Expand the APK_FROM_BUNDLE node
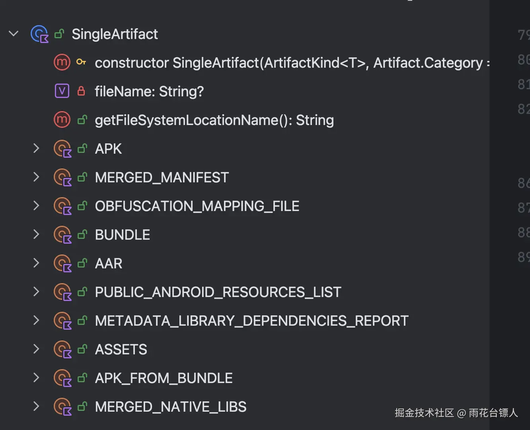 (x=36, y=378)
